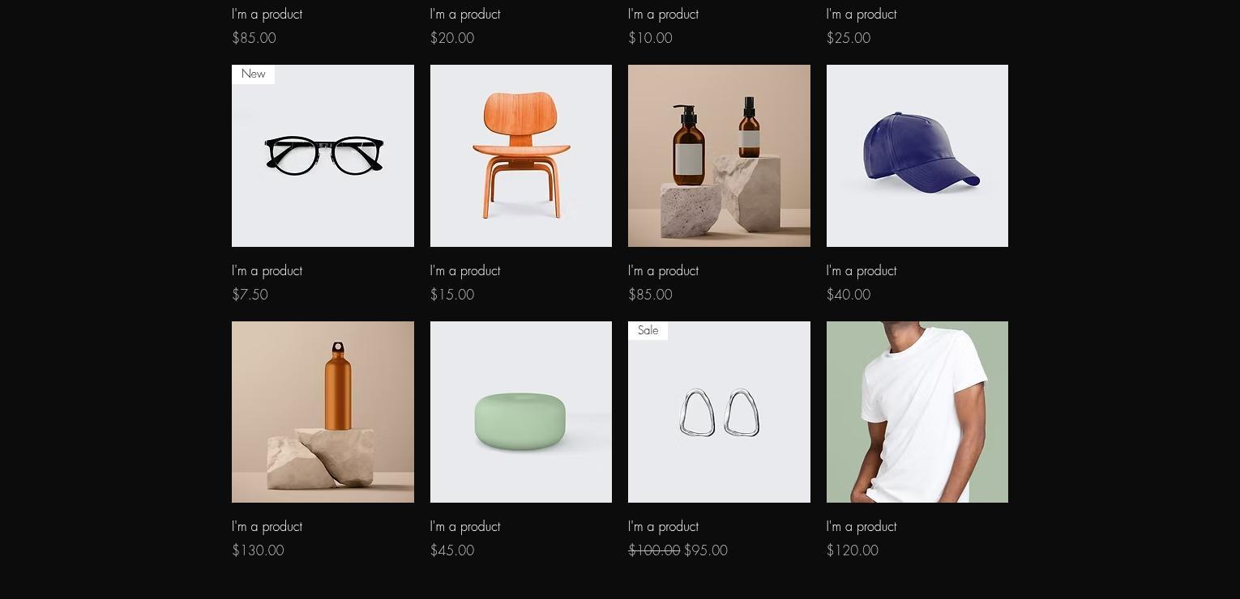Open the green soap bar product image
1240x599 pixels.
coord(521,412)
